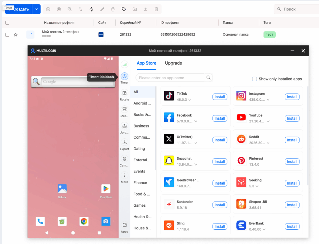Favorite the profile with the star icon
Image resolution: width=319 pixels, height=244 pixels.
click(16, 35)
